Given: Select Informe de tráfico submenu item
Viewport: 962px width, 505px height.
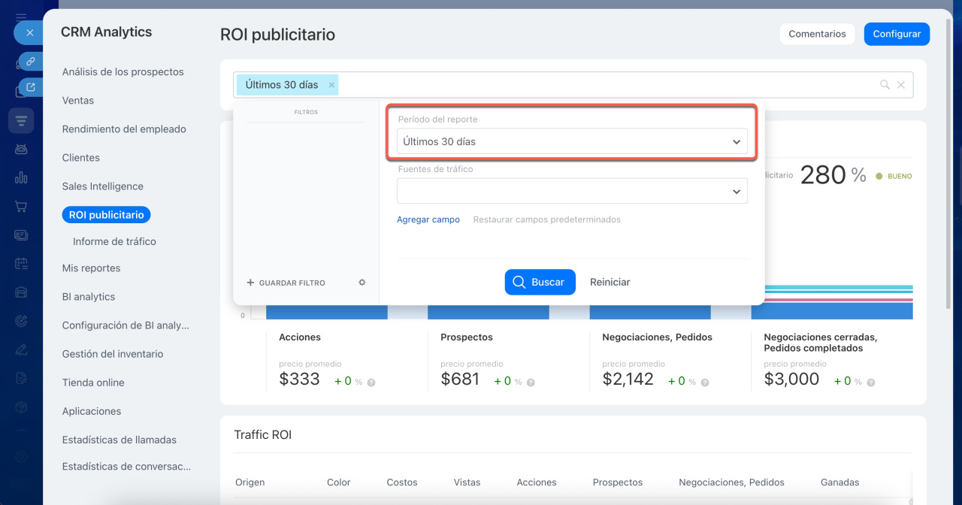Looking at the screenshot, I should [114, 242].
